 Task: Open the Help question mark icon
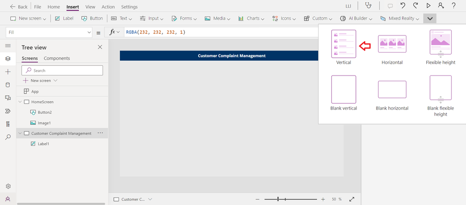coord(454,6)
